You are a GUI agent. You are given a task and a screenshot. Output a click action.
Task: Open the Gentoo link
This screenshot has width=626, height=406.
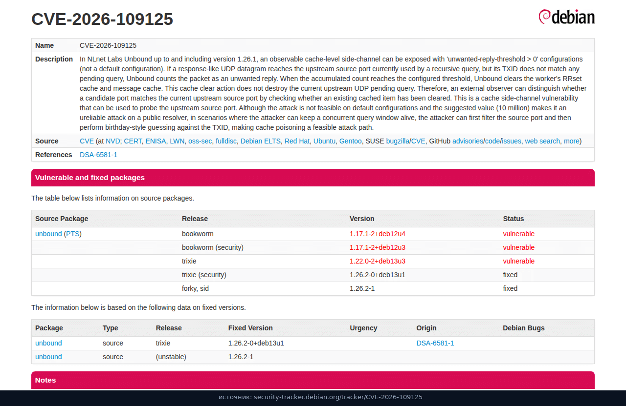(x=351, y=141)
